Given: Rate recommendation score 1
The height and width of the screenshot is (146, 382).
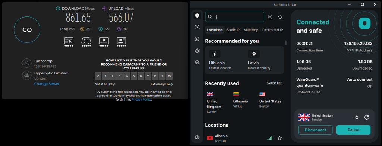Looking at the screenshot, I should point(105,76).
